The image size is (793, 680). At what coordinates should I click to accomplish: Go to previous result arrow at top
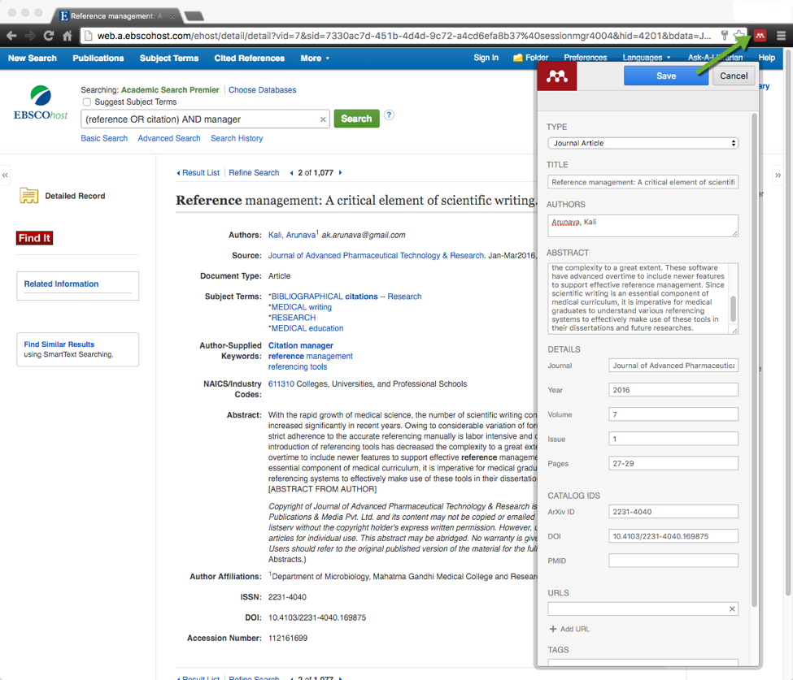(291, 173)
